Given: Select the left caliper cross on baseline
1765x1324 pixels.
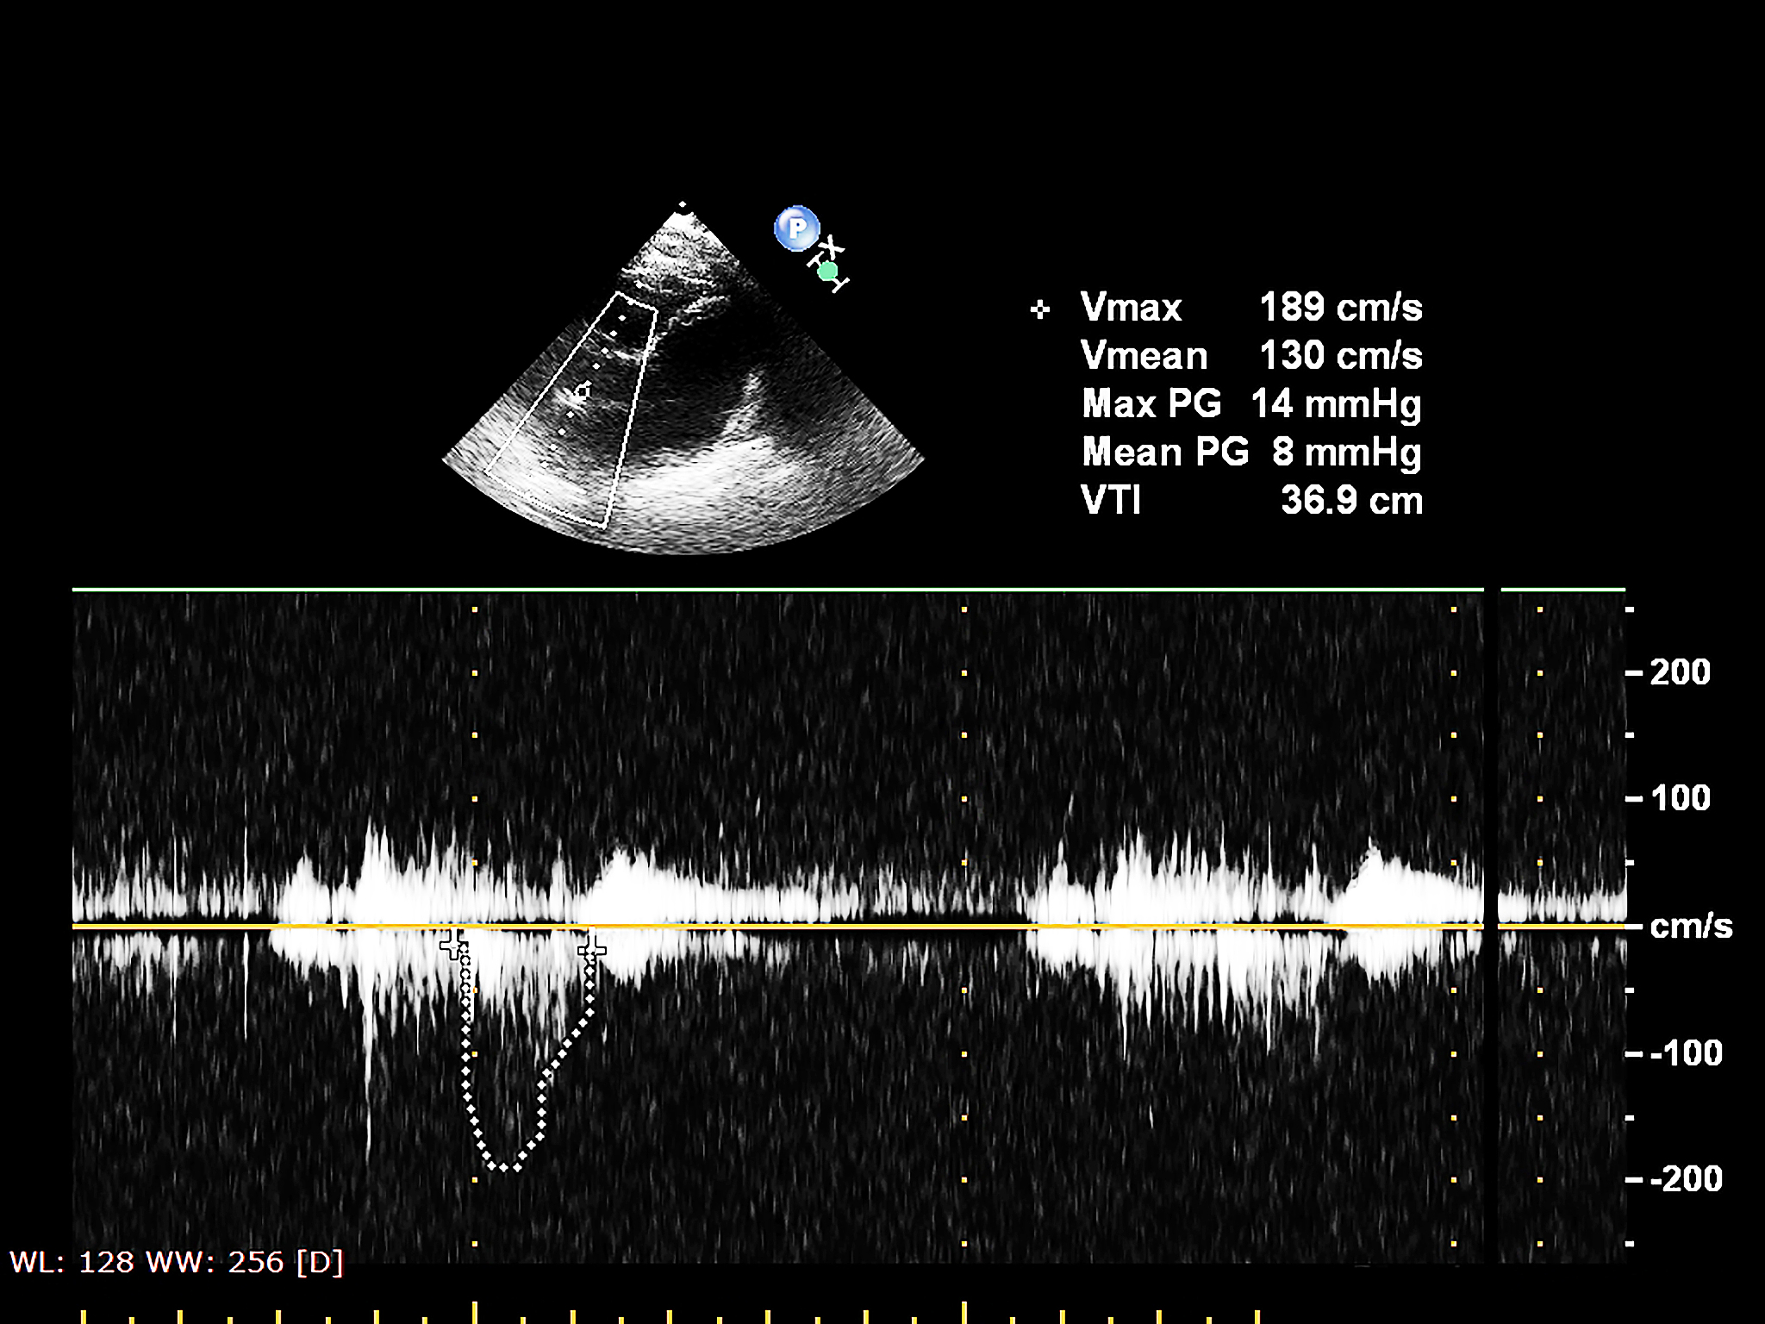Looking at the screenshot, I should [x=453, y=945].
